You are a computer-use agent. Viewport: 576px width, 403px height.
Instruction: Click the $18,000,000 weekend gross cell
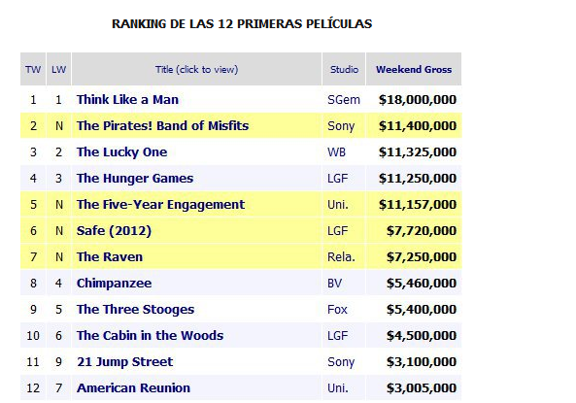[418, 100]
